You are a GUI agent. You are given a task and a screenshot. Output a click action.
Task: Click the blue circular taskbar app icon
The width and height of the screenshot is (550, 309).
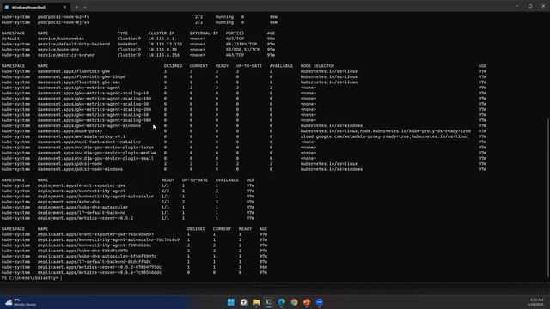click(319, 302)
